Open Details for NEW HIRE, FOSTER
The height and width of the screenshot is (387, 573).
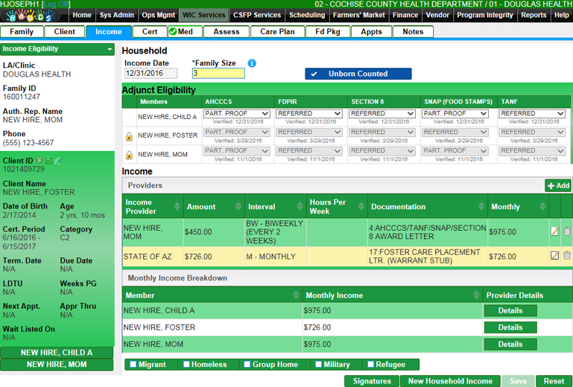point(510,327)
